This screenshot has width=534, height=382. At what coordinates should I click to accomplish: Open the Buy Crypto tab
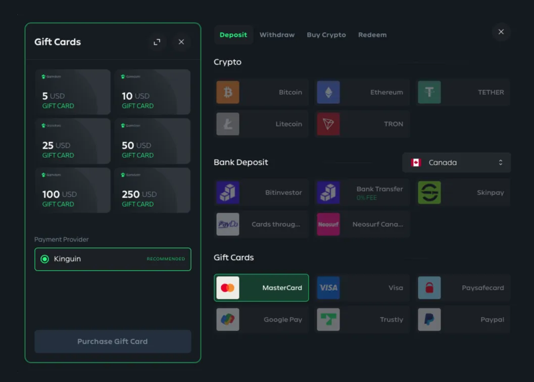[x=326, y=35]
